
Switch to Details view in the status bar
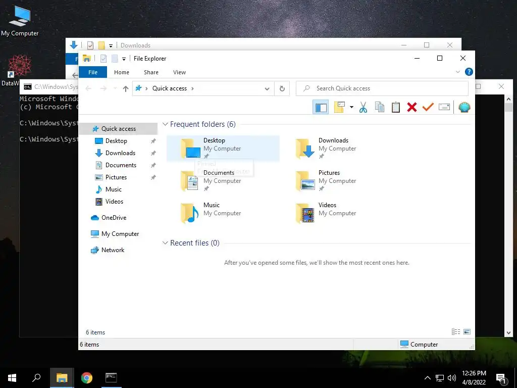(456, 332)
